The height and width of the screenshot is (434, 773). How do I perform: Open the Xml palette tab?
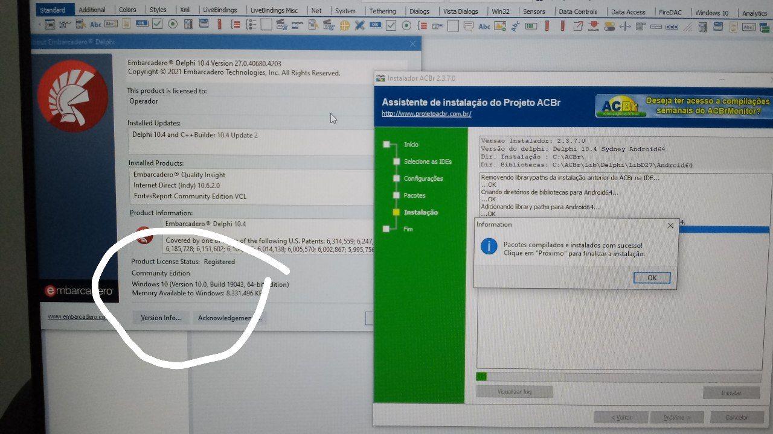tap(185, 10)
